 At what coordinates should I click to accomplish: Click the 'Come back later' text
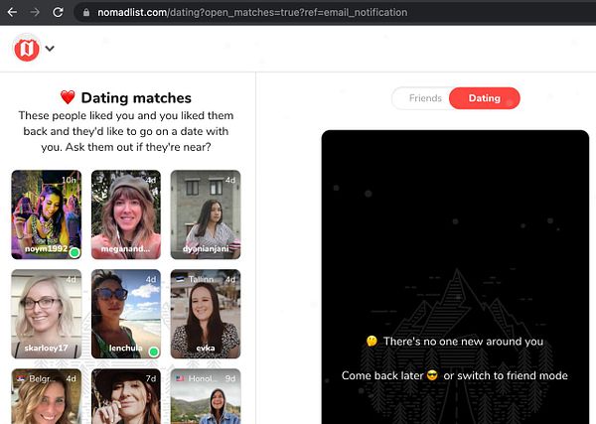coord(382,375)
